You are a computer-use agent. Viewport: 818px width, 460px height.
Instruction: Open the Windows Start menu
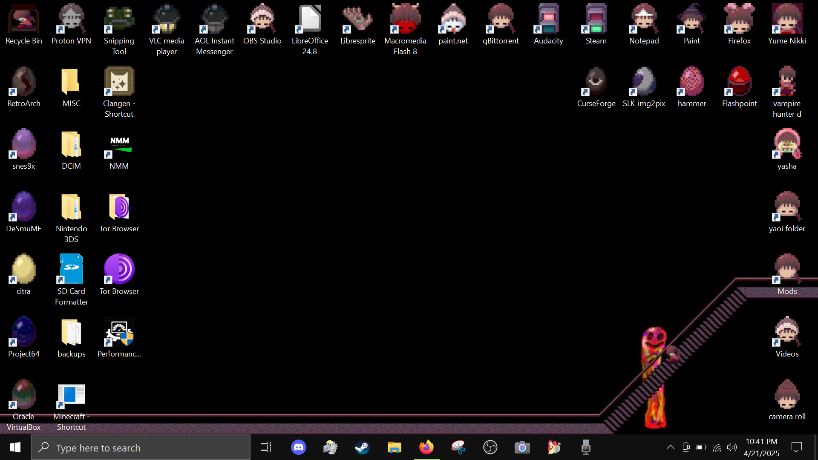pyautogui.click(x=15, y=448)
